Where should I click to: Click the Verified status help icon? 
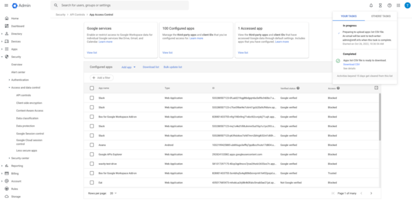[298, 88]
